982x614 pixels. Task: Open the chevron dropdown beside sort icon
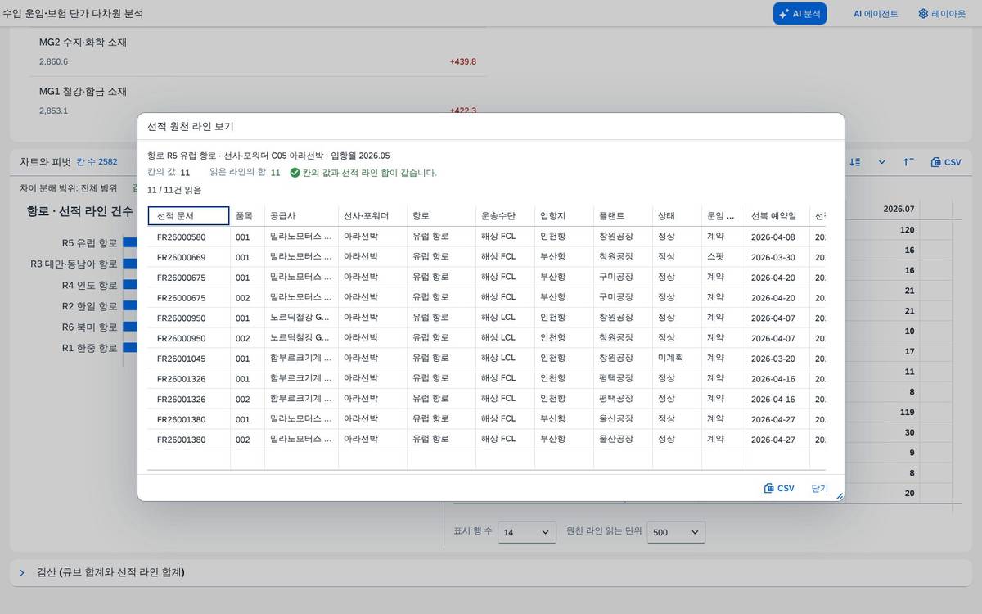[x=881, y=162]
